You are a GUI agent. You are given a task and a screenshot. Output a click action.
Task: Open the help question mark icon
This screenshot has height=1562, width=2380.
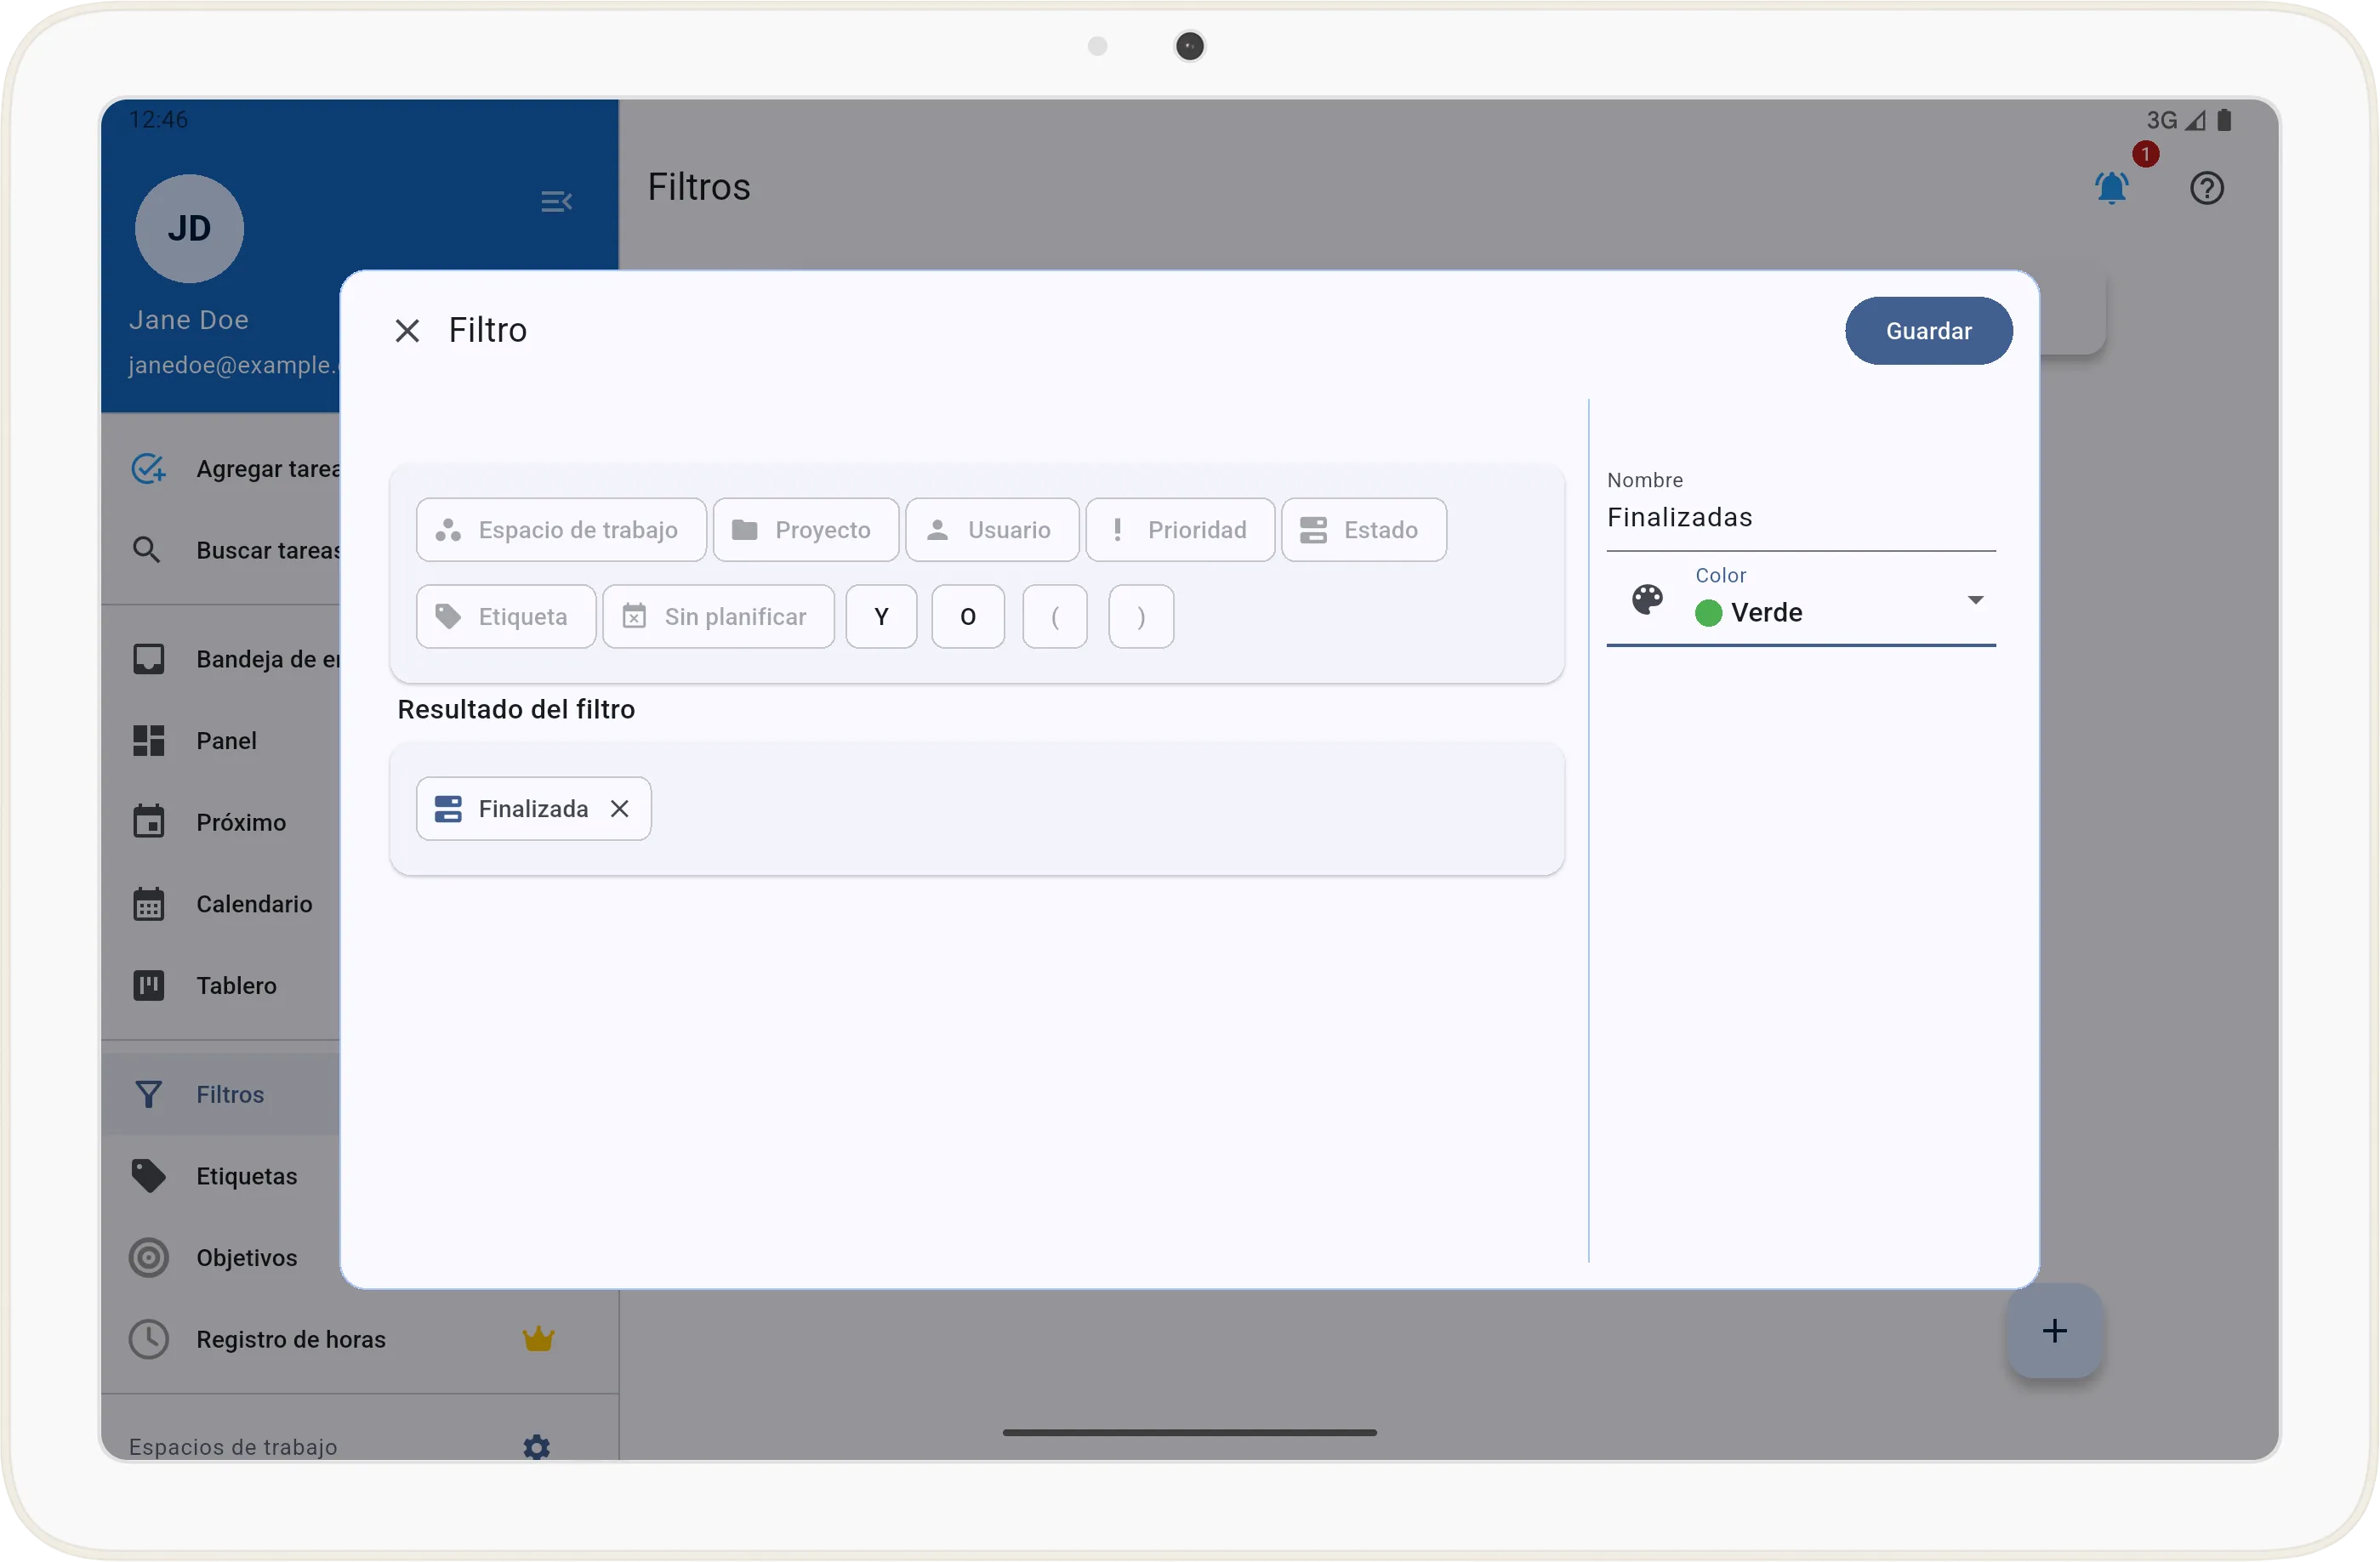pos(2206,188)
